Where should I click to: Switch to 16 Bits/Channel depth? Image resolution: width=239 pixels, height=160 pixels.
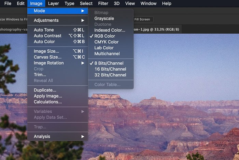click(x=110, y=69)
